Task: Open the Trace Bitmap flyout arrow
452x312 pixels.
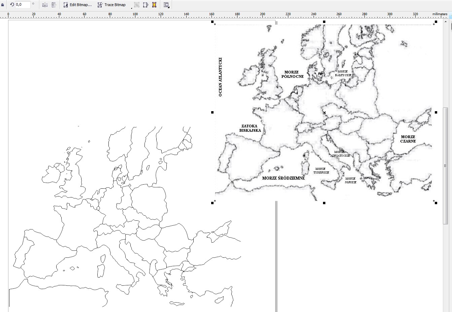Action: tap(131, 8)
